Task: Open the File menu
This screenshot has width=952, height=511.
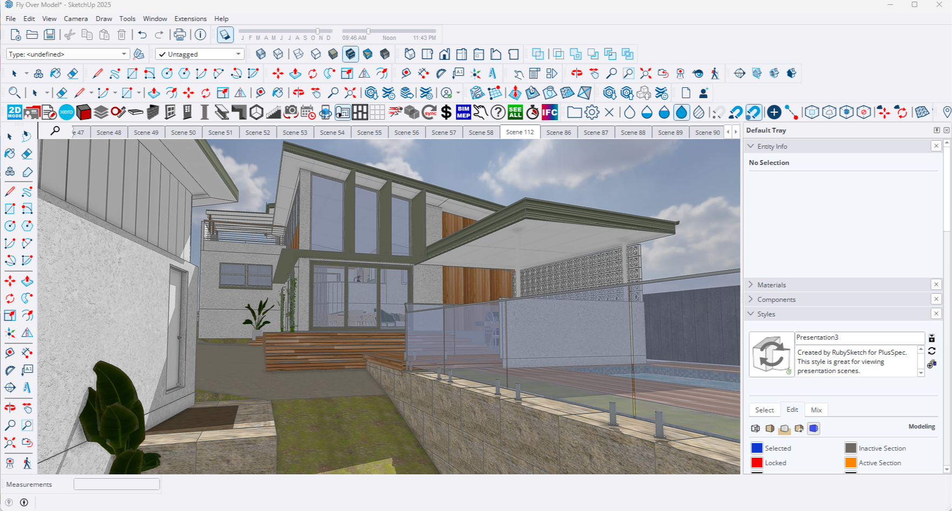Action: point(11,18)
